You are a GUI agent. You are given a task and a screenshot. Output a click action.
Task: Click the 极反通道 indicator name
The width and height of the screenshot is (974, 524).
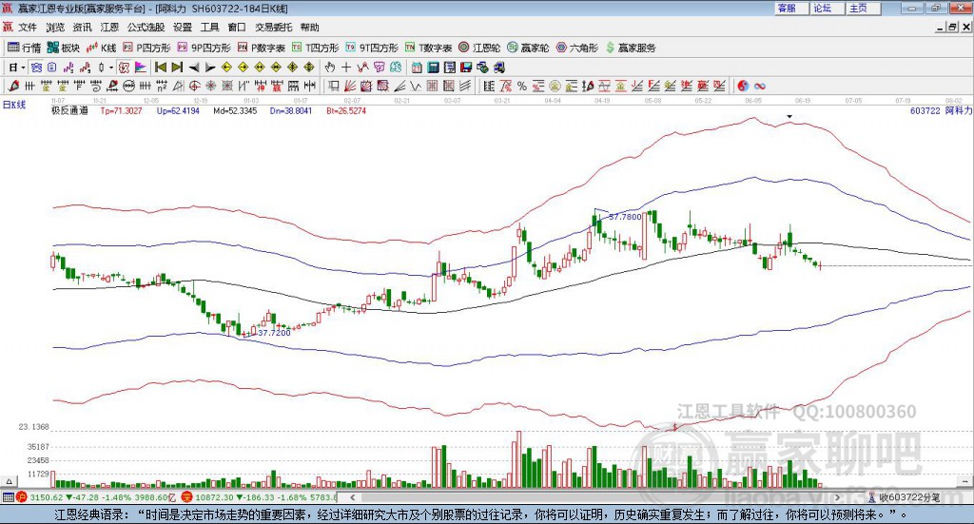point(69,110)
